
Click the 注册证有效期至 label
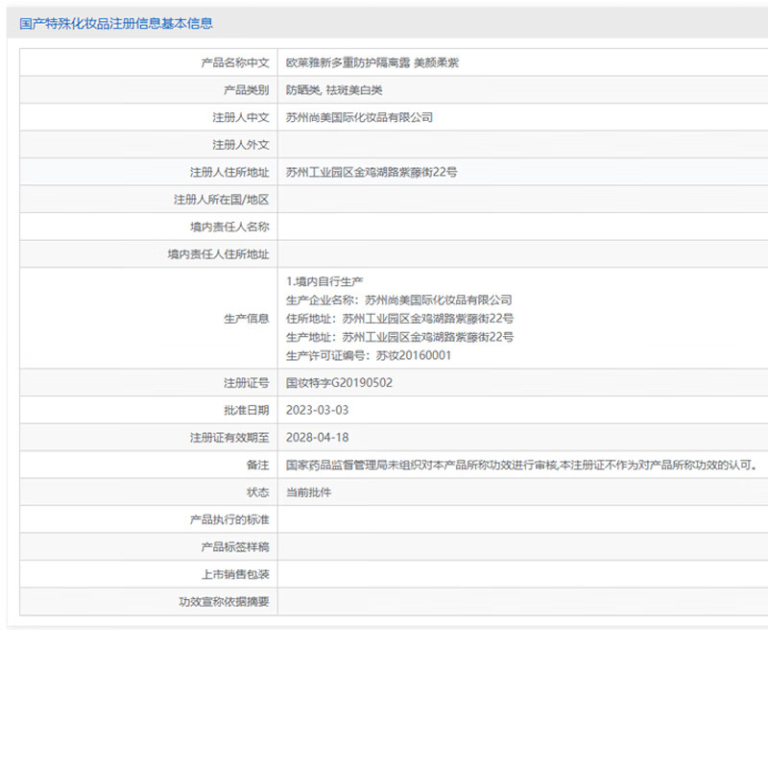pos(229,438)
